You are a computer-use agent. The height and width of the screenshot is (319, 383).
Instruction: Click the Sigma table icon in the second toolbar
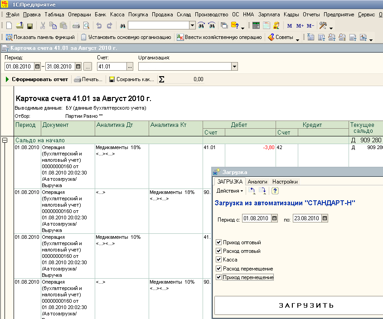click(310, 37)
